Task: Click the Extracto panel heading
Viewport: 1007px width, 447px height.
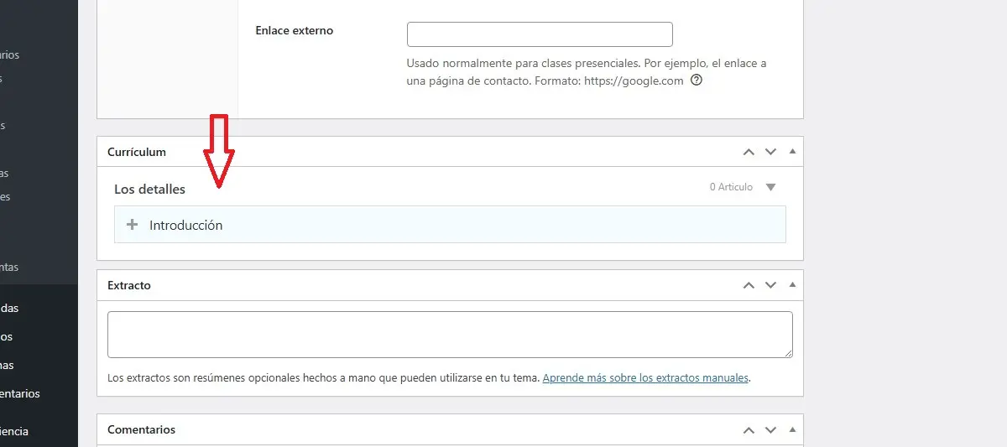Action: coord(129,285)
